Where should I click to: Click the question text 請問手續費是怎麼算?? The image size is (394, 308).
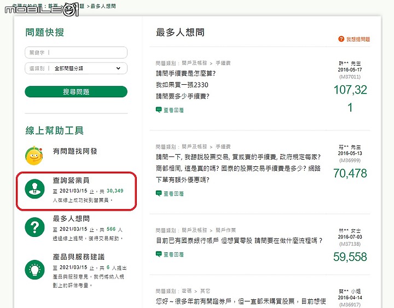[186, 73]
